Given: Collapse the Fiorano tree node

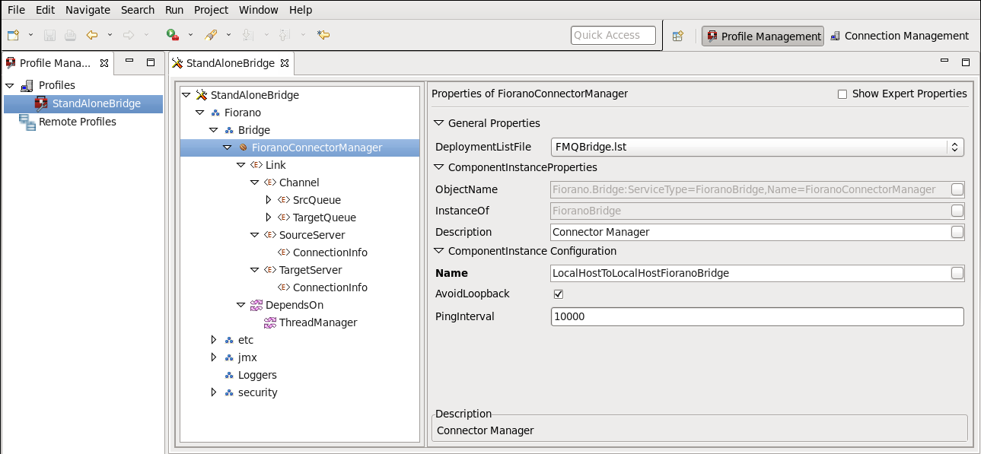Looking at the screenshot, I should (x=200, y=113).
